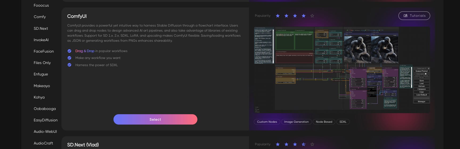Select AudioCraft in the sidebar
The width and height of the screenshot is (460, 149).
point(43,143)
